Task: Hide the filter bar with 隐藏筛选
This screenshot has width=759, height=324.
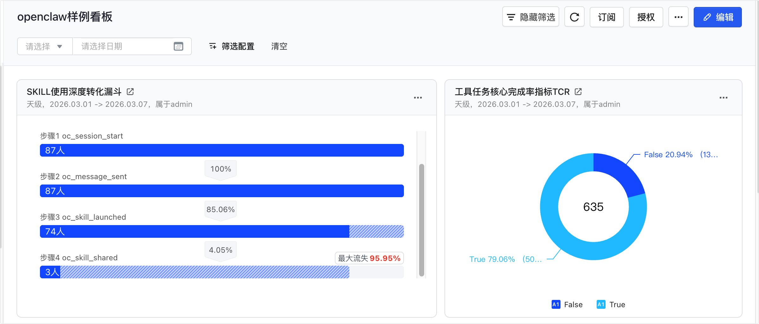Action: 531,17
